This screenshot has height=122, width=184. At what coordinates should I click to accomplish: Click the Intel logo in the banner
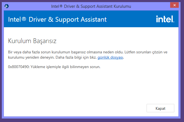pos(165,19)
